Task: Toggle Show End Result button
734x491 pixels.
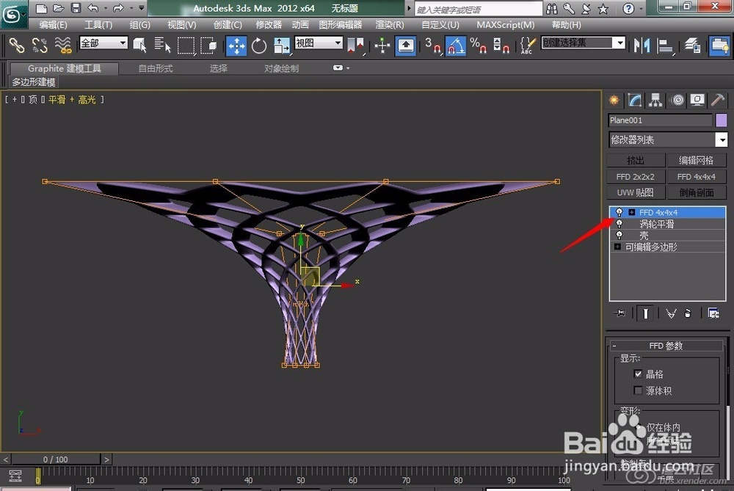Action: pyautogui.click(x=645, y=313)
